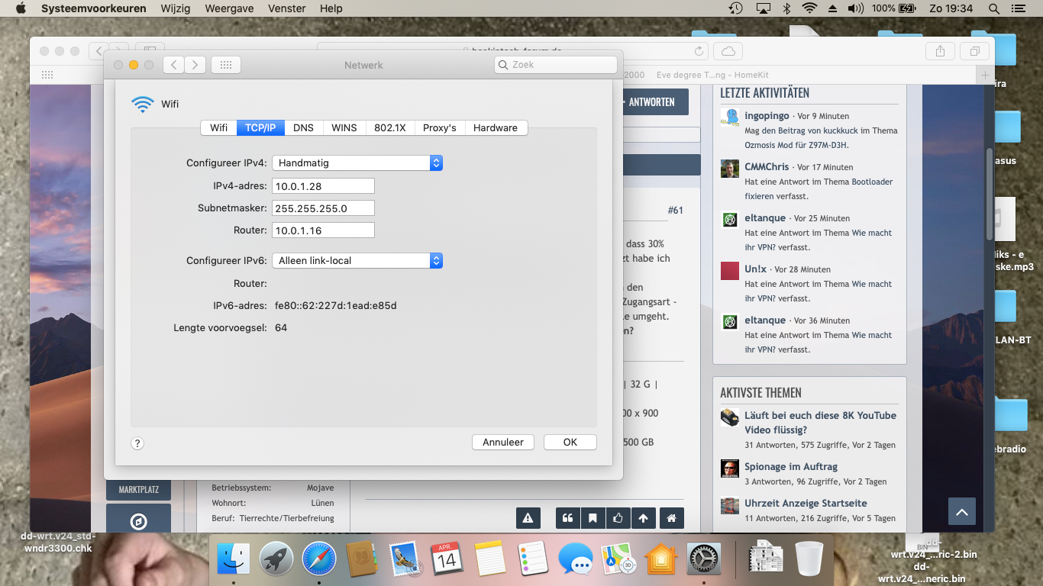Click the Router address field 10.0.1.16
Screen dimensions: 1043x586
(323, 230)
